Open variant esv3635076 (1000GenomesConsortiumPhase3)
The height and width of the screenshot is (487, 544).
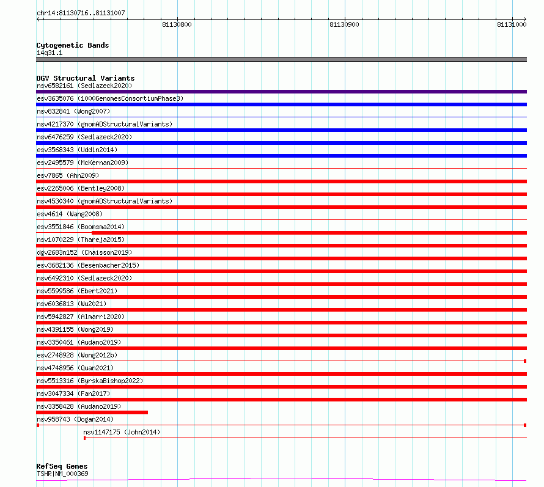coord(110,98)
